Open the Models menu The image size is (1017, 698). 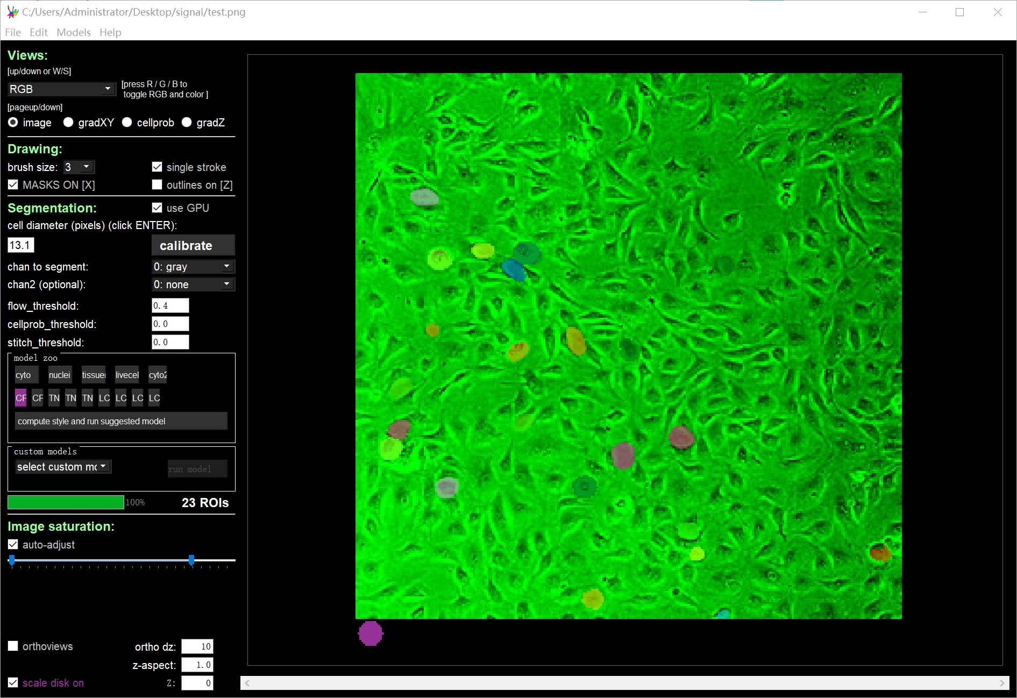pos(74,32)
